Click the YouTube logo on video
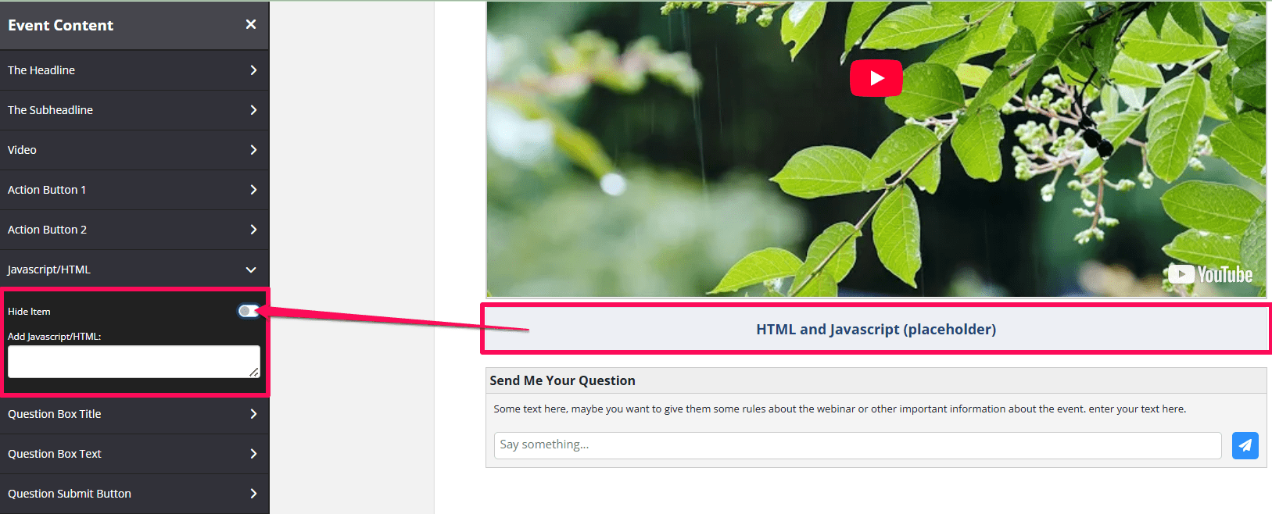This screenshot has height=514, width=1272. point(1210,275)
